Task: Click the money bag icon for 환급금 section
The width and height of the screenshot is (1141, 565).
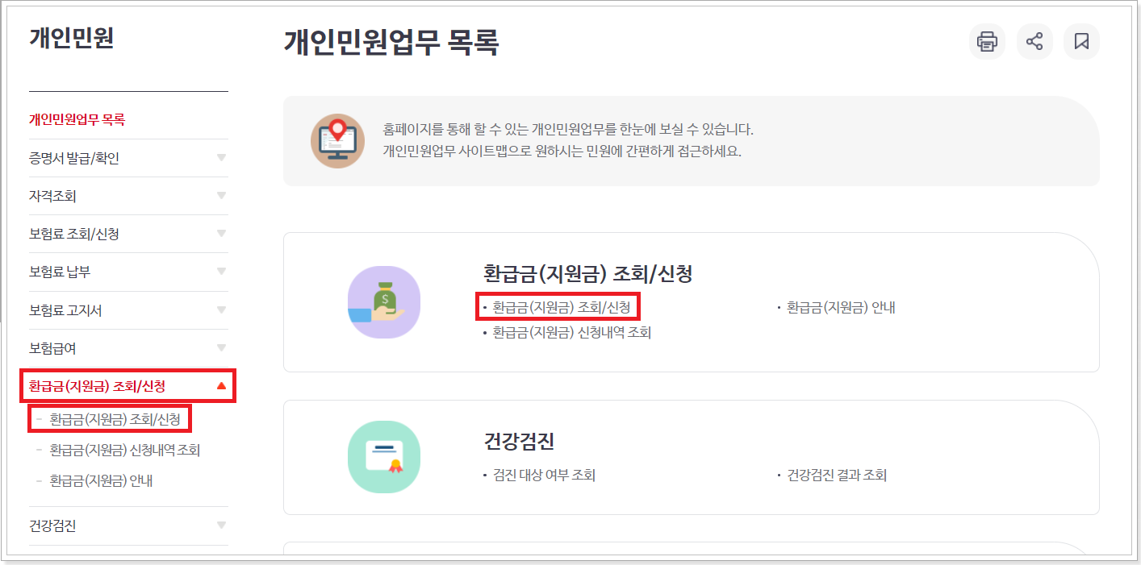Action: click(x=383, y=301)
